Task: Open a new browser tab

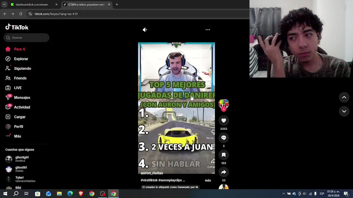Action: (117, 4)
